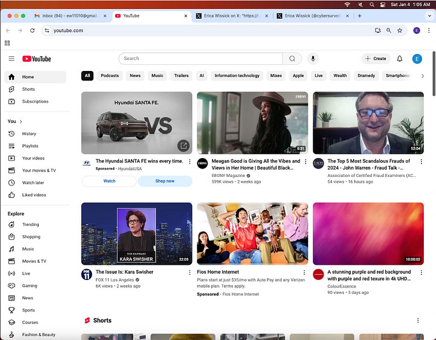Open Playlists in the sidebar
This screenshot has height=340, width=436.
35,146
